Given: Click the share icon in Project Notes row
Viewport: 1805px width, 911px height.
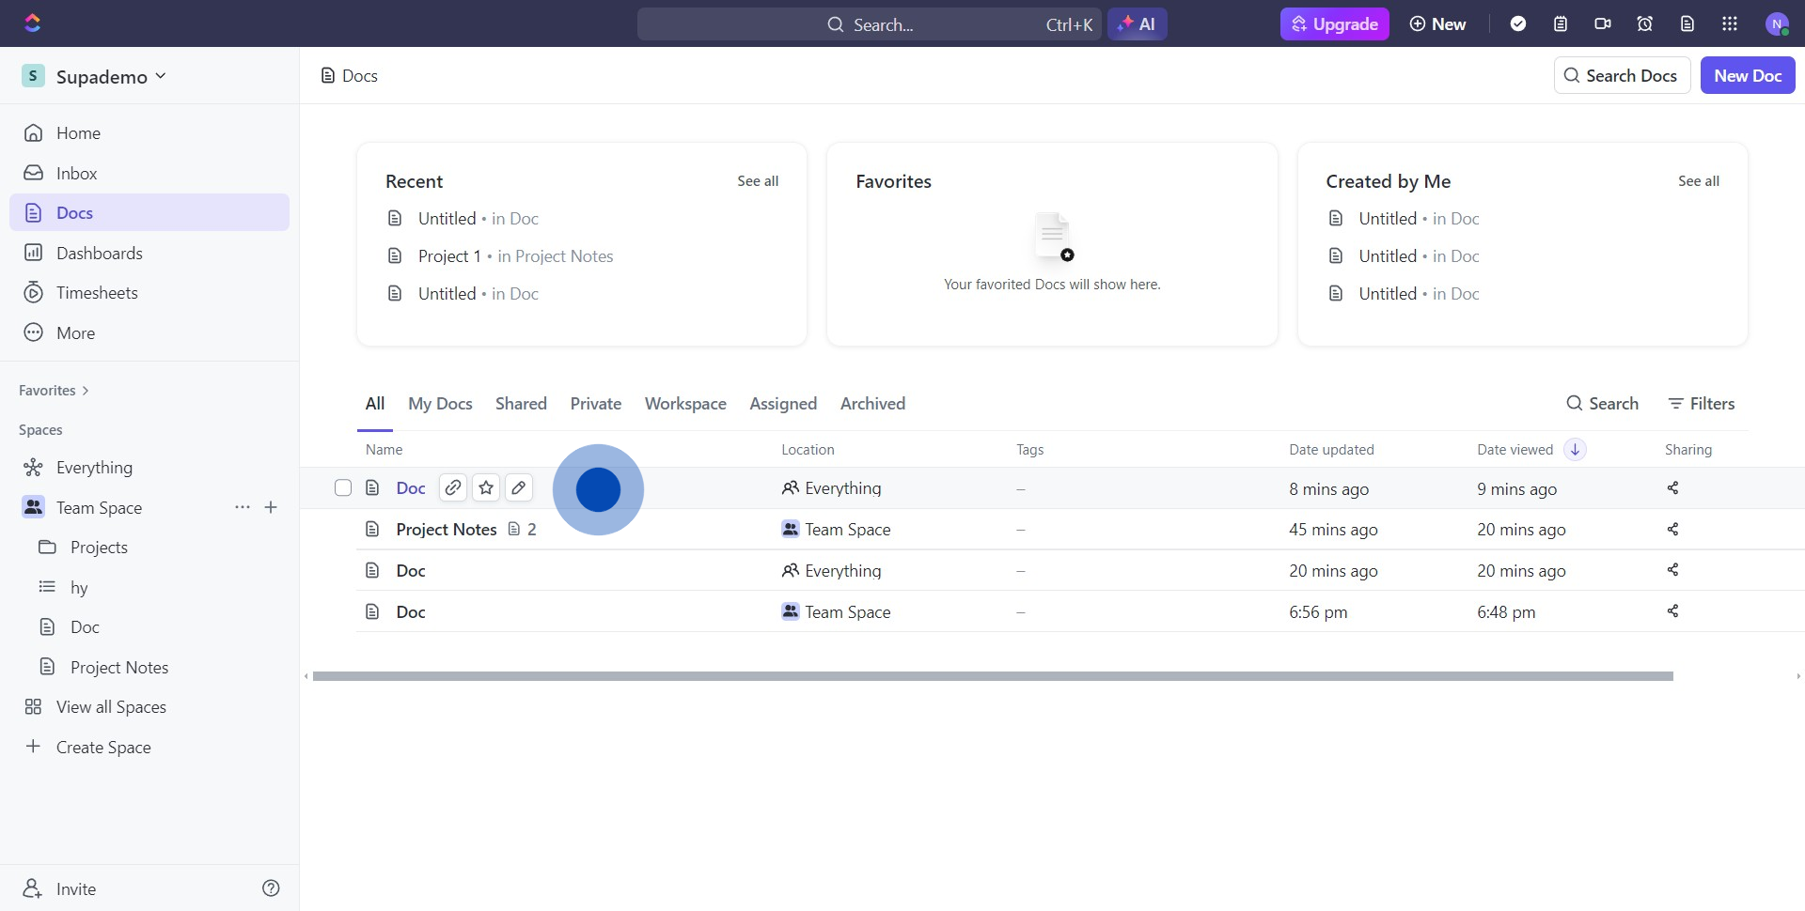Looking at the screenshot, I should [1672, 530].
